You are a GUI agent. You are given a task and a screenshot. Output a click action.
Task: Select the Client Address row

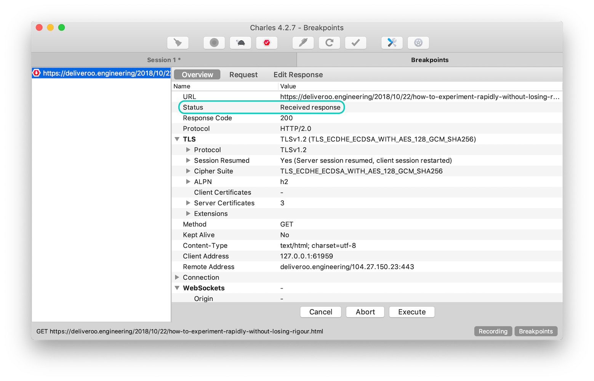367,256
